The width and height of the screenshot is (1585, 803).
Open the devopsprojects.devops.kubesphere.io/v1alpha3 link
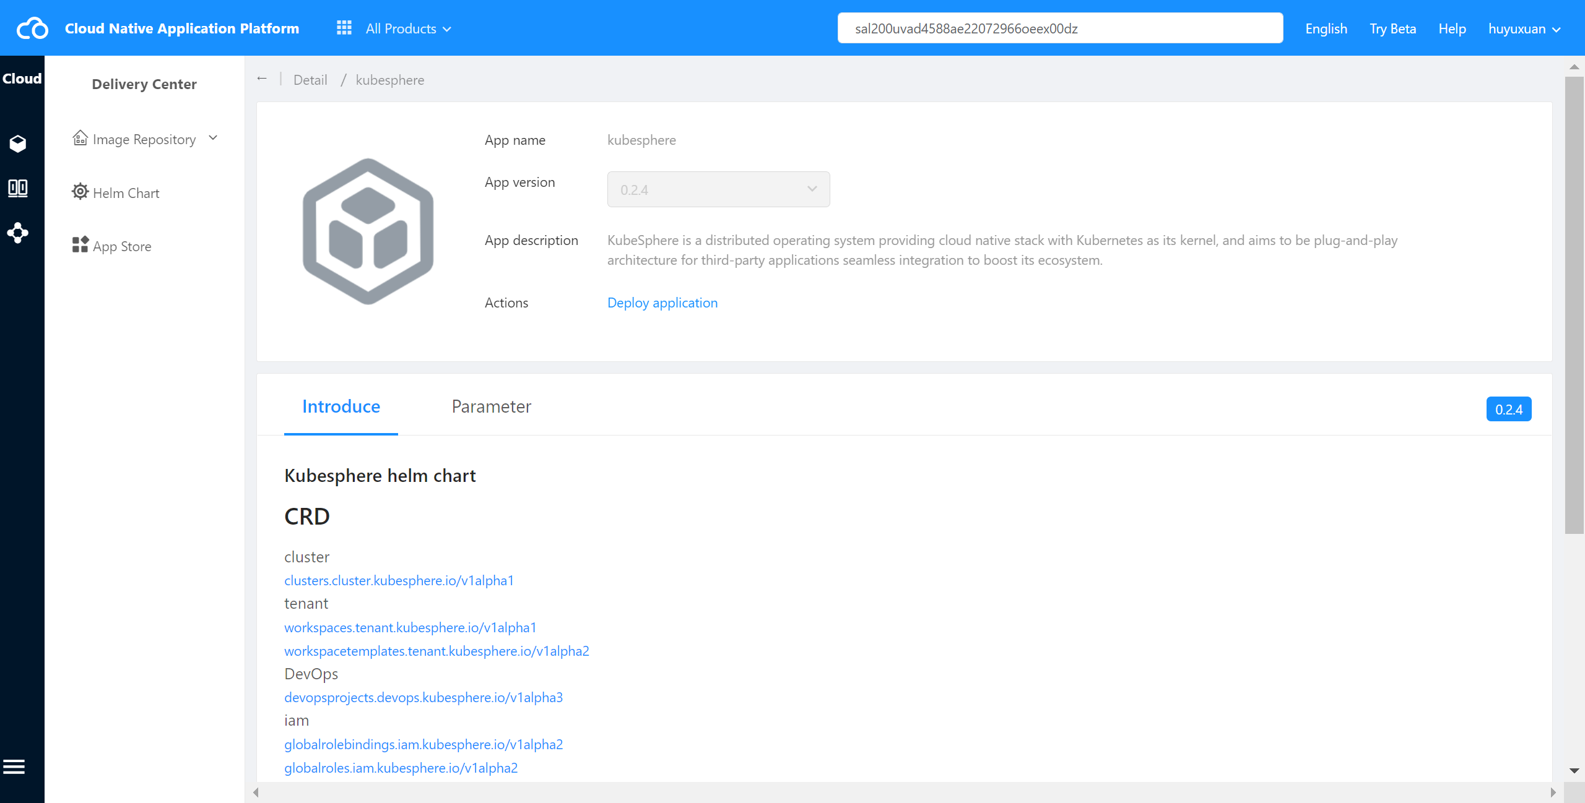tap(423, 697)
